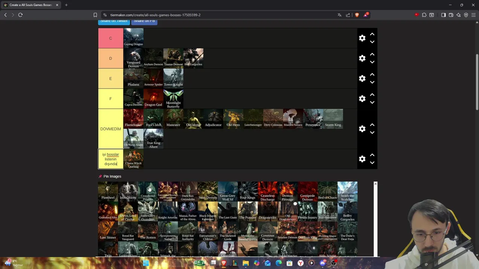479x269 pixels.
Task: Click the red YouTube extension icon
Action: 417,15
